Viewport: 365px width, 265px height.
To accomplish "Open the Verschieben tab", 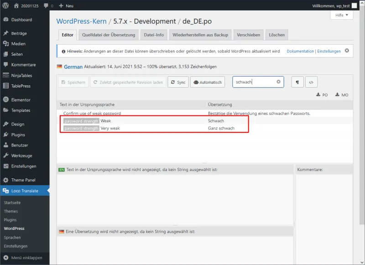I will click(x=248, y=35).
